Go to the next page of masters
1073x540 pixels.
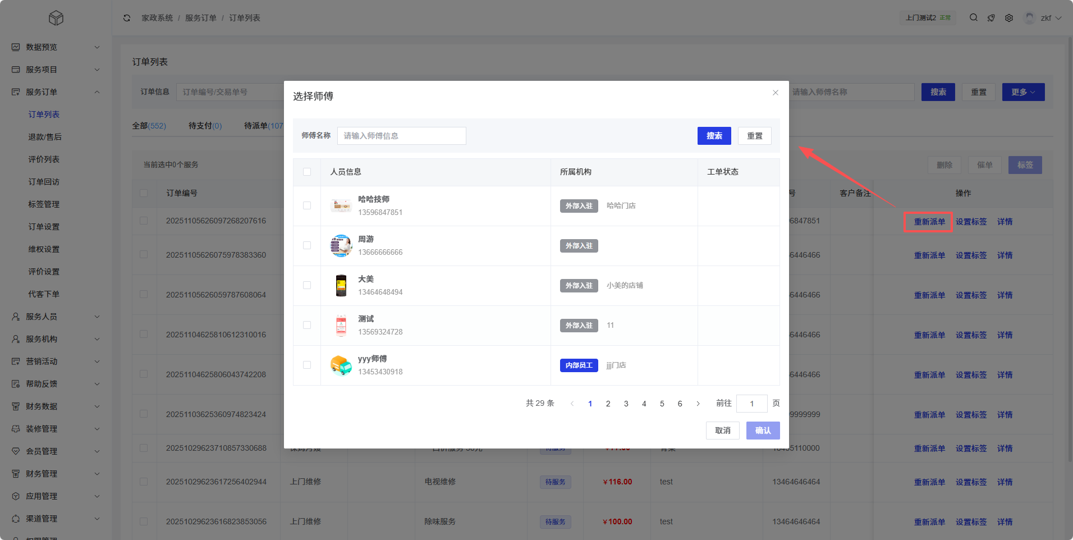coord(698,404)
